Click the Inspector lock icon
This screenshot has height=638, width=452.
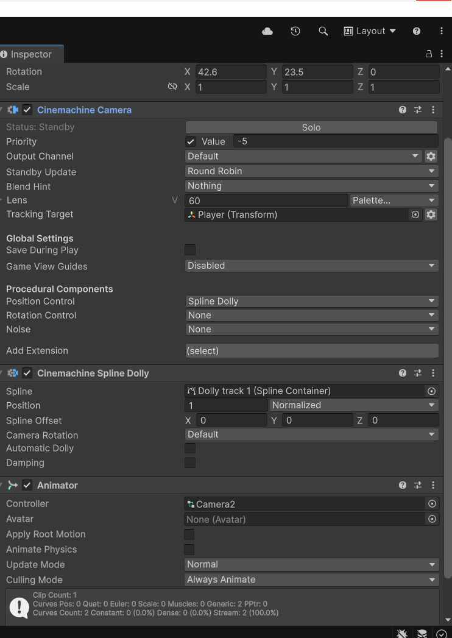(x=429, y=54)
